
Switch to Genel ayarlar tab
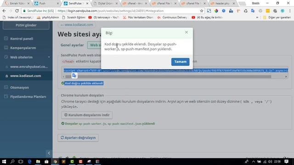click(x=72, y=45)
